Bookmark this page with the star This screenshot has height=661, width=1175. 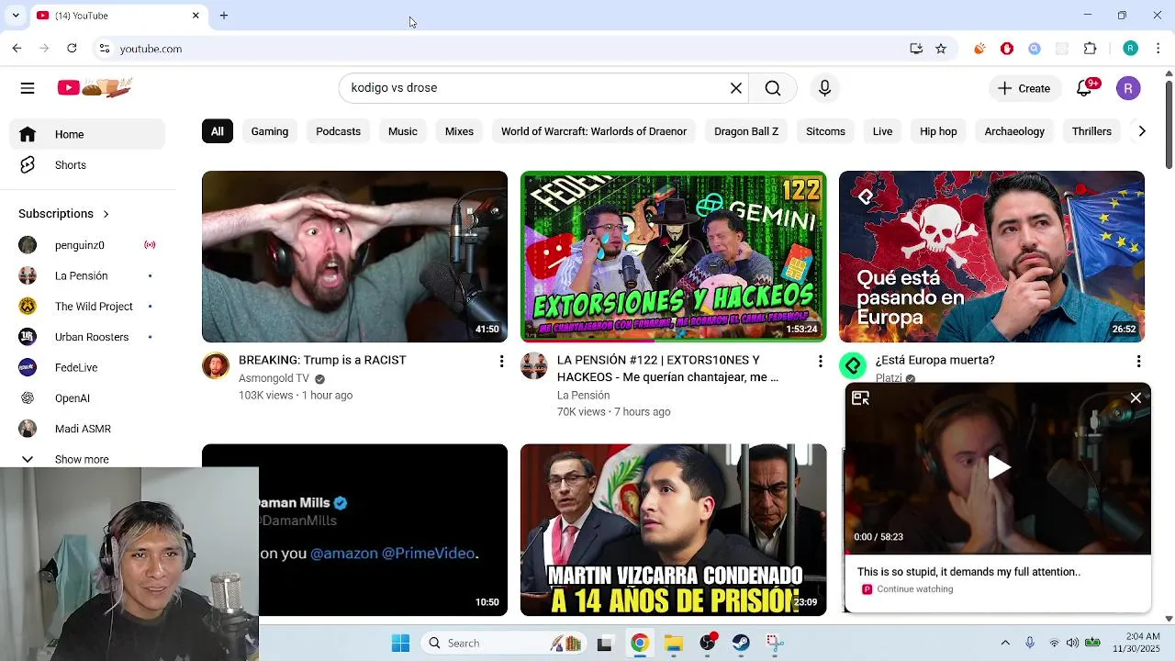(x=941, y=49)
